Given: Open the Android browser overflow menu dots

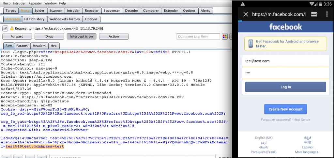Looking at the screenshot, I should coord(327,14).
